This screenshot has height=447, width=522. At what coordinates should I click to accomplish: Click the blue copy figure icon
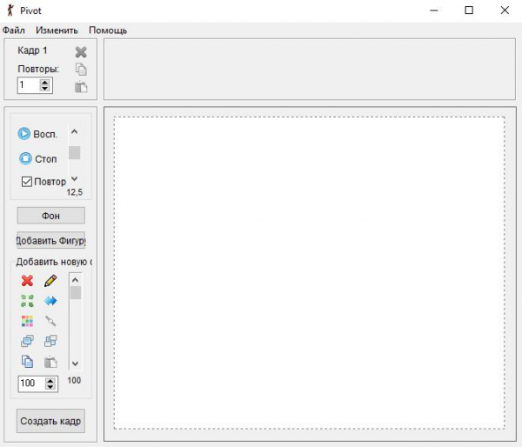(x=27, y=362)
